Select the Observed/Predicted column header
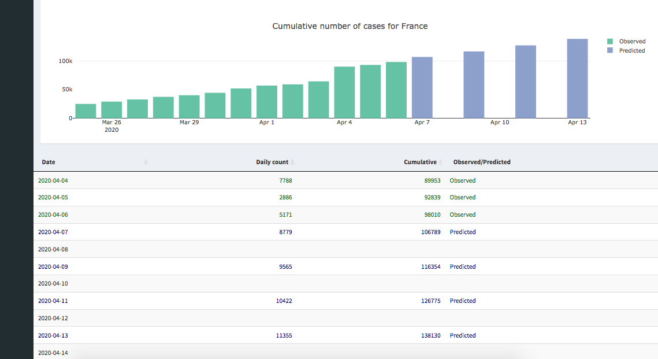 (481, 162)
